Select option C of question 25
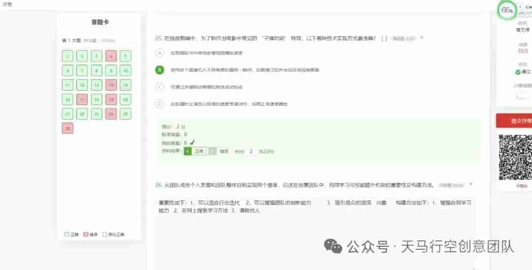The image size is (532, 270). click(160, 87)
